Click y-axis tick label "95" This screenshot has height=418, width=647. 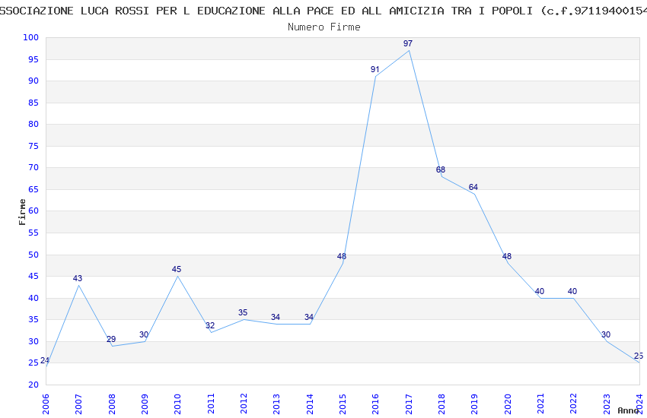click(x=33, y=59)
